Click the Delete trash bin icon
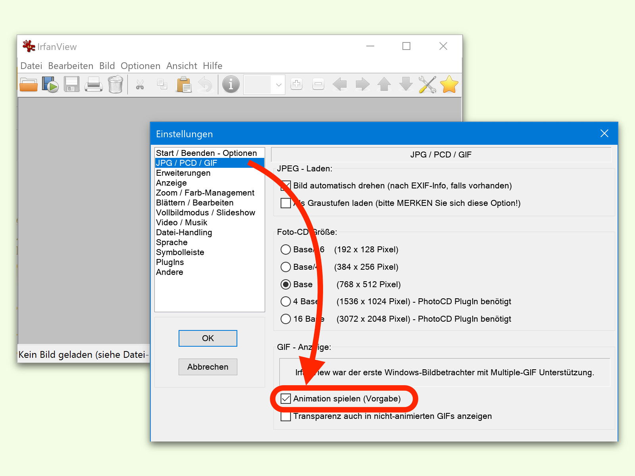Screen dimensions: 635x476 (x=115, y=84)
